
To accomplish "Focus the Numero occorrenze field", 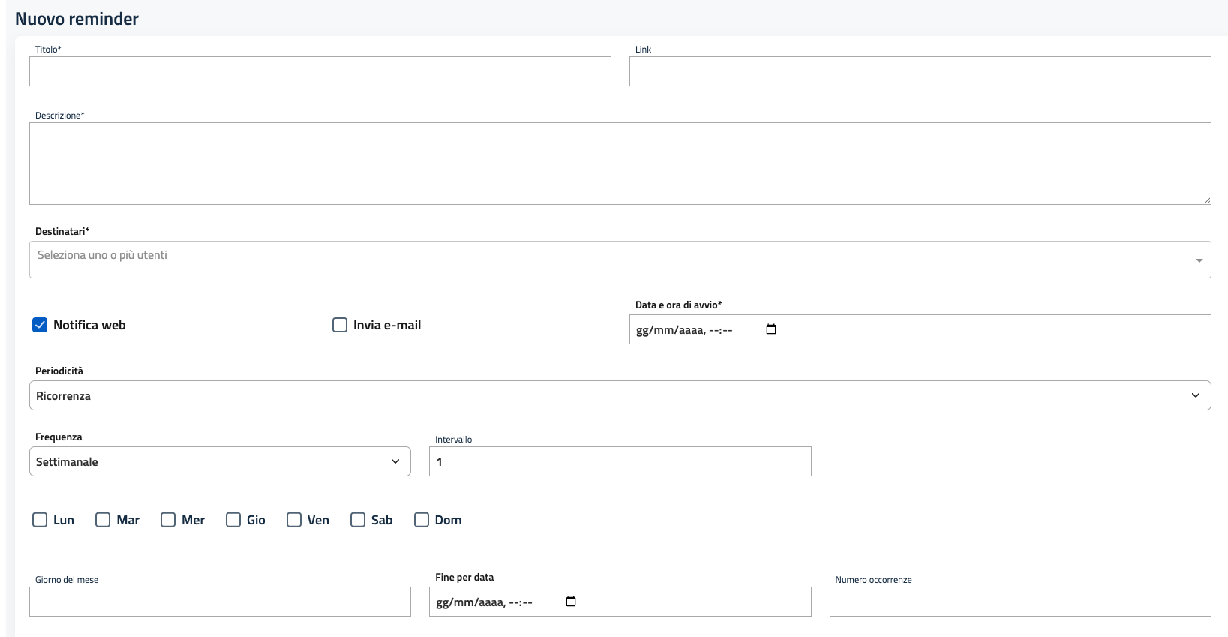I will tap(1020, 602).
